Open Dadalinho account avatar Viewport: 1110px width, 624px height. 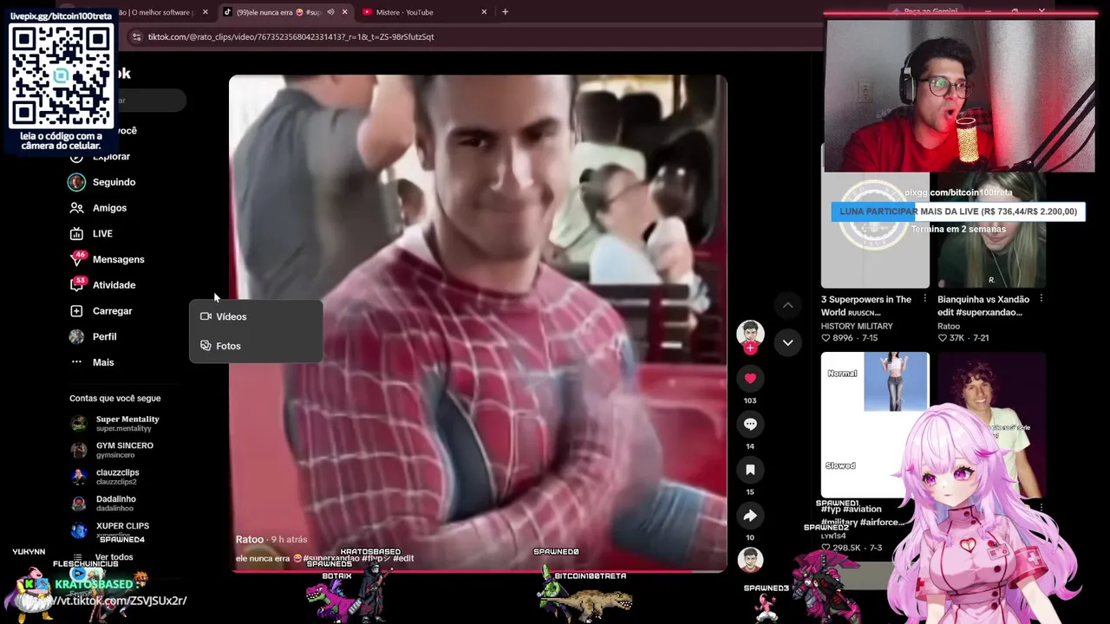pos(79,504)
